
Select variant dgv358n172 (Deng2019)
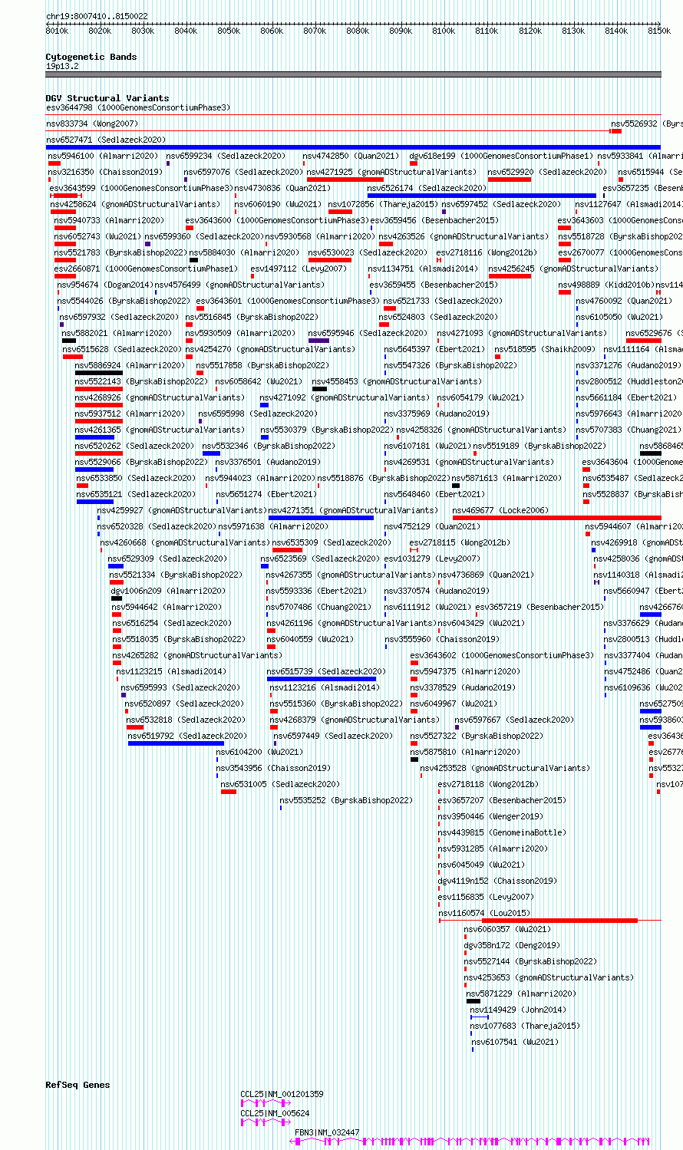pyautogui.click(x=512, y=945)
